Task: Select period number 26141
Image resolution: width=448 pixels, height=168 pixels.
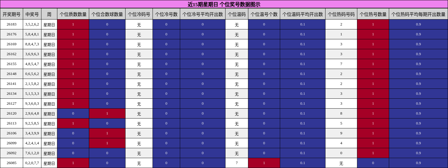Action: 11,84
